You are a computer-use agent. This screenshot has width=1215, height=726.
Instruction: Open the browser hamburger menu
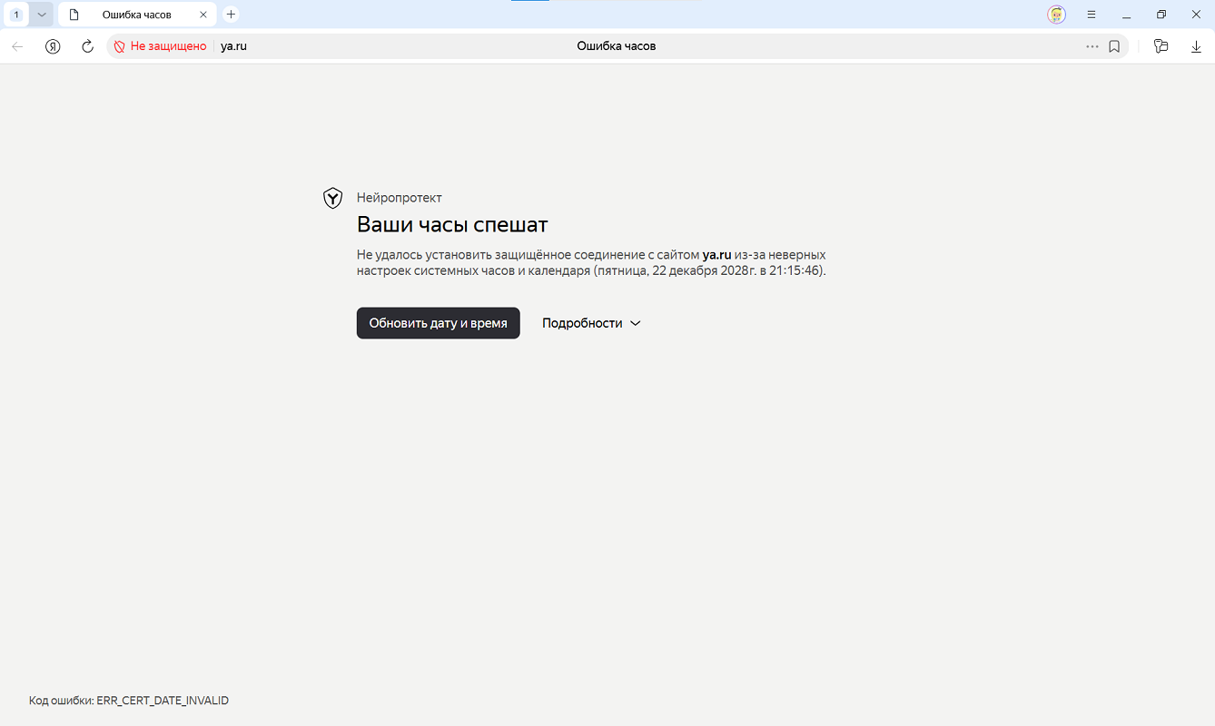pos(1092,15)
